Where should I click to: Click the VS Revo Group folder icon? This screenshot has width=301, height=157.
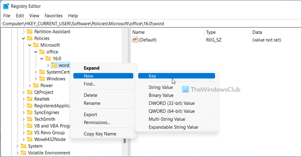[x=30, y=133]
